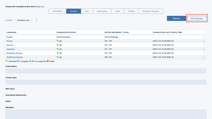Click the Metadata text area
Viewport: 212px width, 119px height.
coord(106,114)
